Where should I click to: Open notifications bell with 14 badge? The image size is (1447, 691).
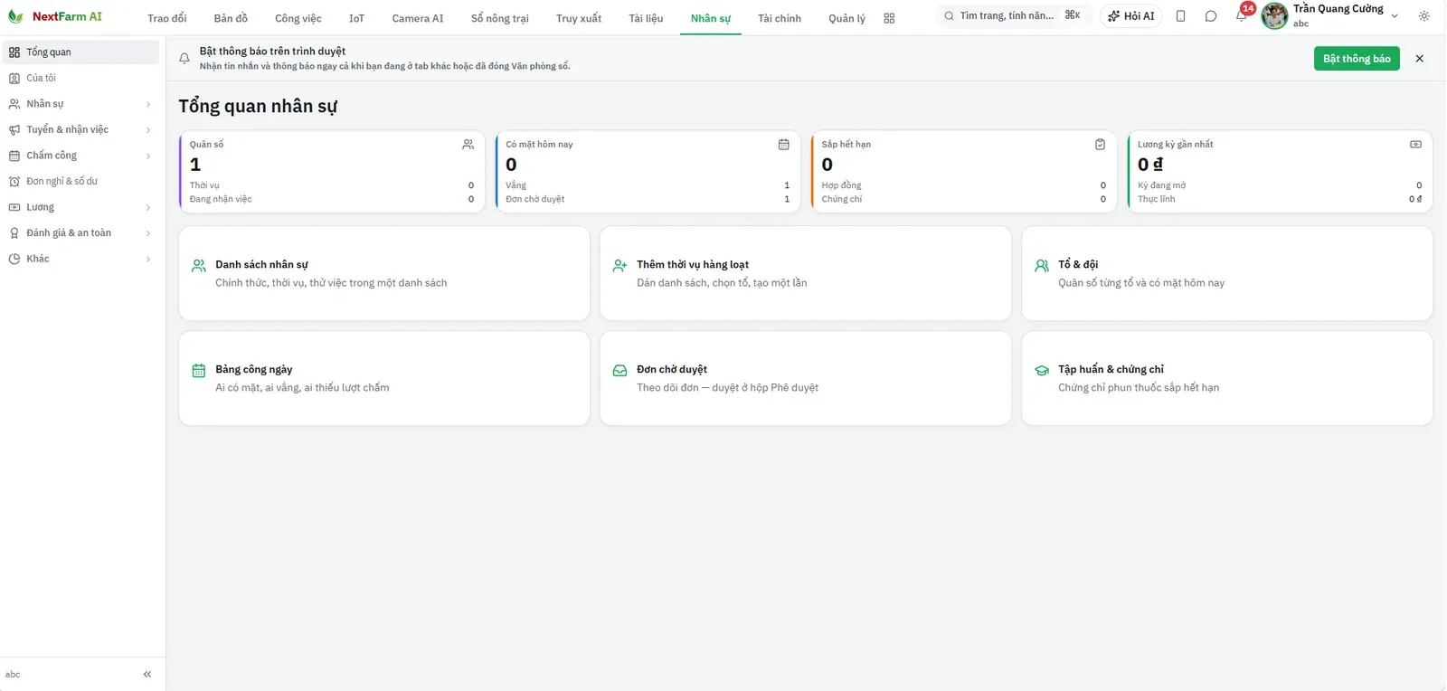[1242, 15]
